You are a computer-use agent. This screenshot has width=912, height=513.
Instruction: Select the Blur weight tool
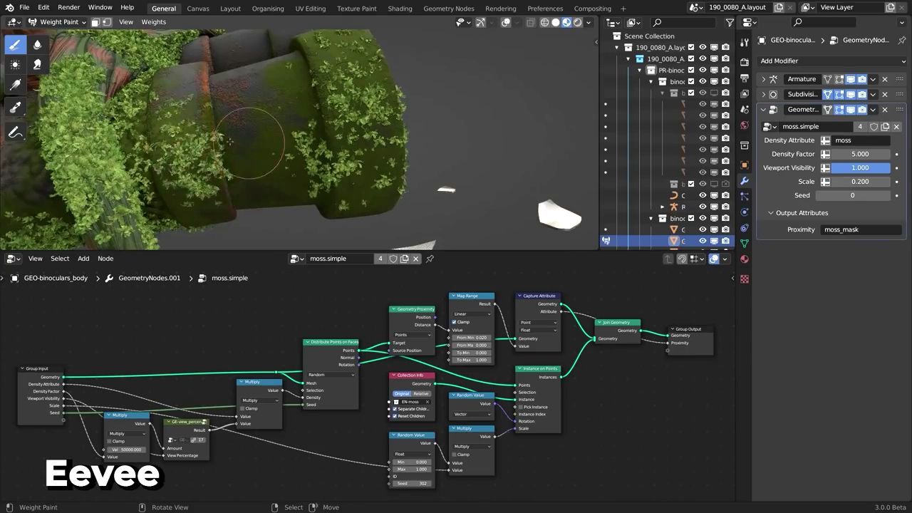coord(37,44)
